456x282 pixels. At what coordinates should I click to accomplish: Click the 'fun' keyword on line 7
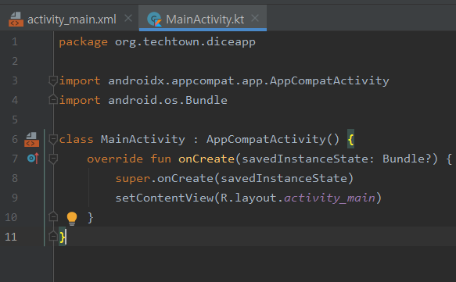tap(161, 159)
